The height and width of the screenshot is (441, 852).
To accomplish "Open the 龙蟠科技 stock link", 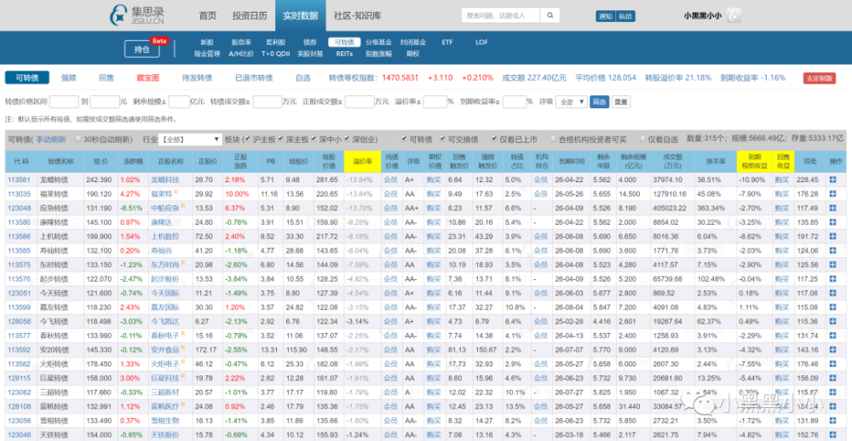I will tap(164, 180).
